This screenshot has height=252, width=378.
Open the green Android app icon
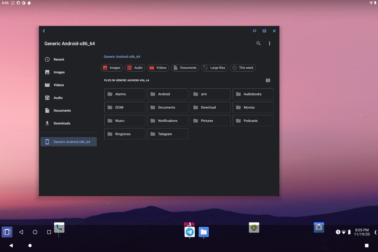[254, 227]
